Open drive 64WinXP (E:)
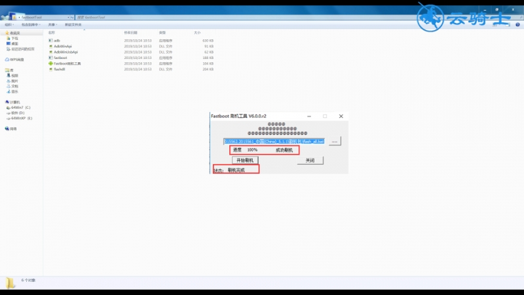Viewport: 524px width, 295px height. 20,119
